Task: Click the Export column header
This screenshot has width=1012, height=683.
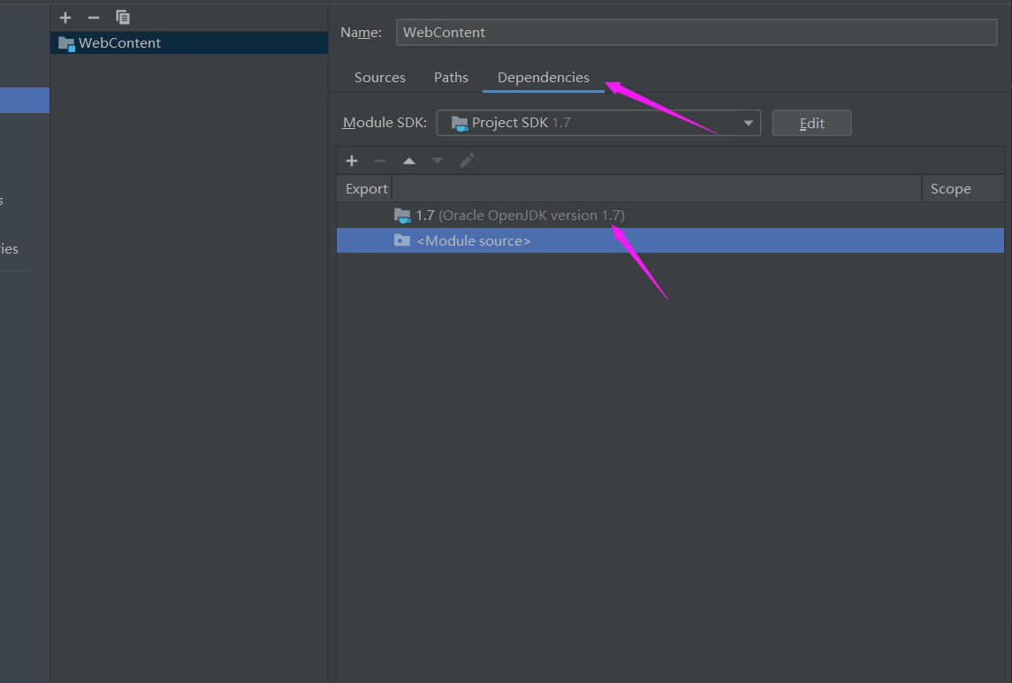Action: 366,188
